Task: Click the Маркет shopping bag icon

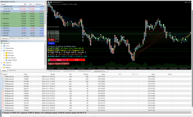Action: click(4, 67)
